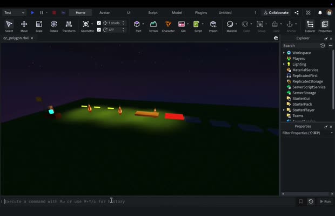Open the ribbon overflow menu
This screenshot has height=216, width=335.
pyautogui.click(x=255, y=12)
